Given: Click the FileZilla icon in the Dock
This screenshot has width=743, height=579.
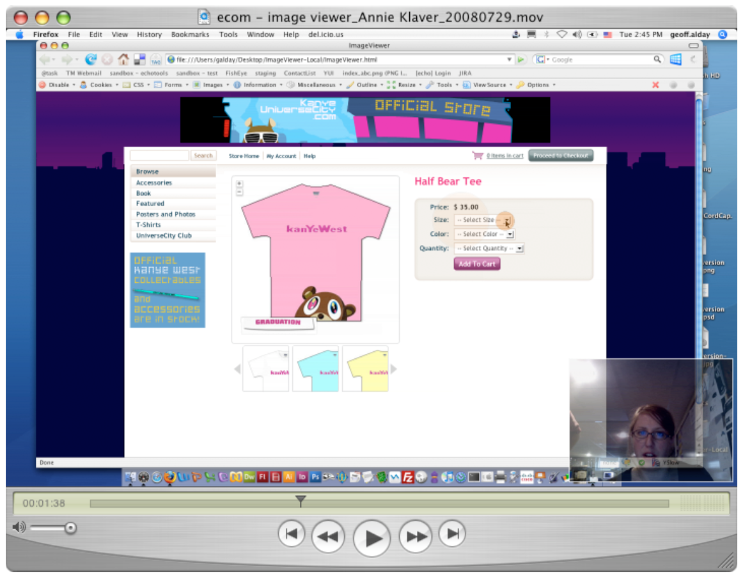Looking at the screenshot, I should coord(407,477).
